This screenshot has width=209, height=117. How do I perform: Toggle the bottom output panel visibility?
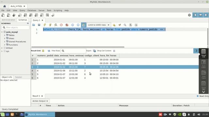(x=201, y=15)
